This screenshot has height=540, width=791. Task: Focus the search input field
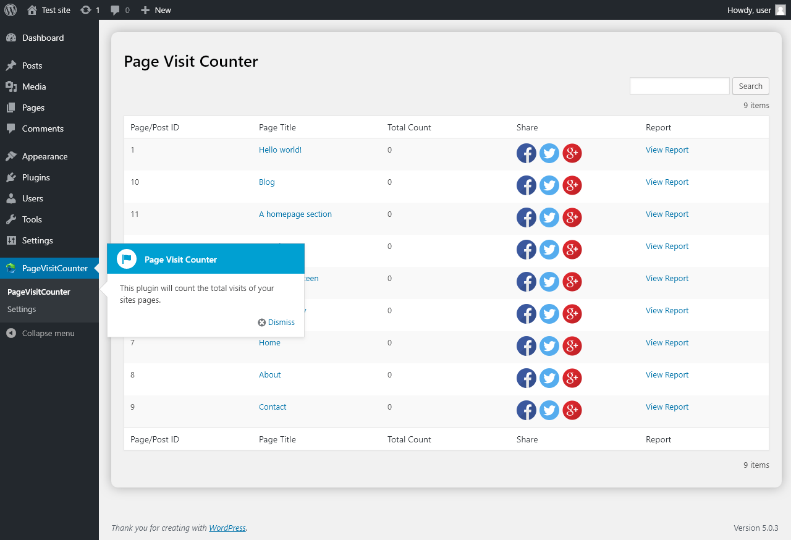point(680,86)
